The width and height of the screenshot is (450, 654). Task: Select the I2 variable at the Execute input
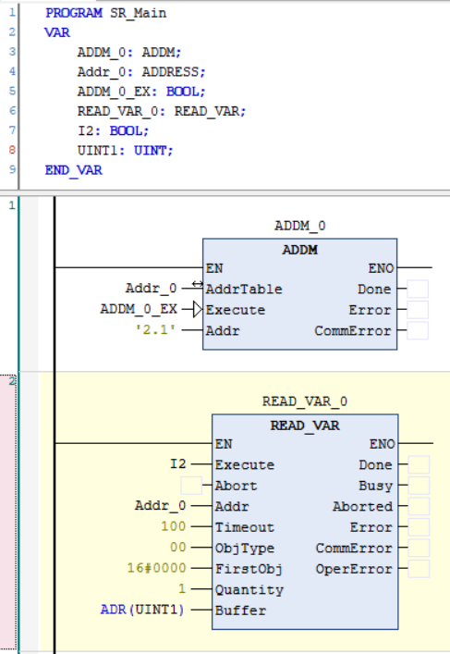[178, 463]
